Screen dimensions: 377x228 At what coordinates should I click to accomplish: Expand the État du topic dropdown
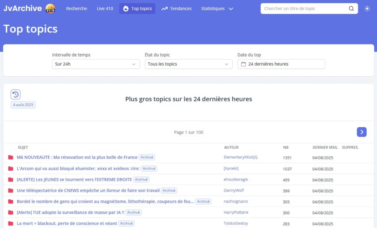[x=188, y=64]
